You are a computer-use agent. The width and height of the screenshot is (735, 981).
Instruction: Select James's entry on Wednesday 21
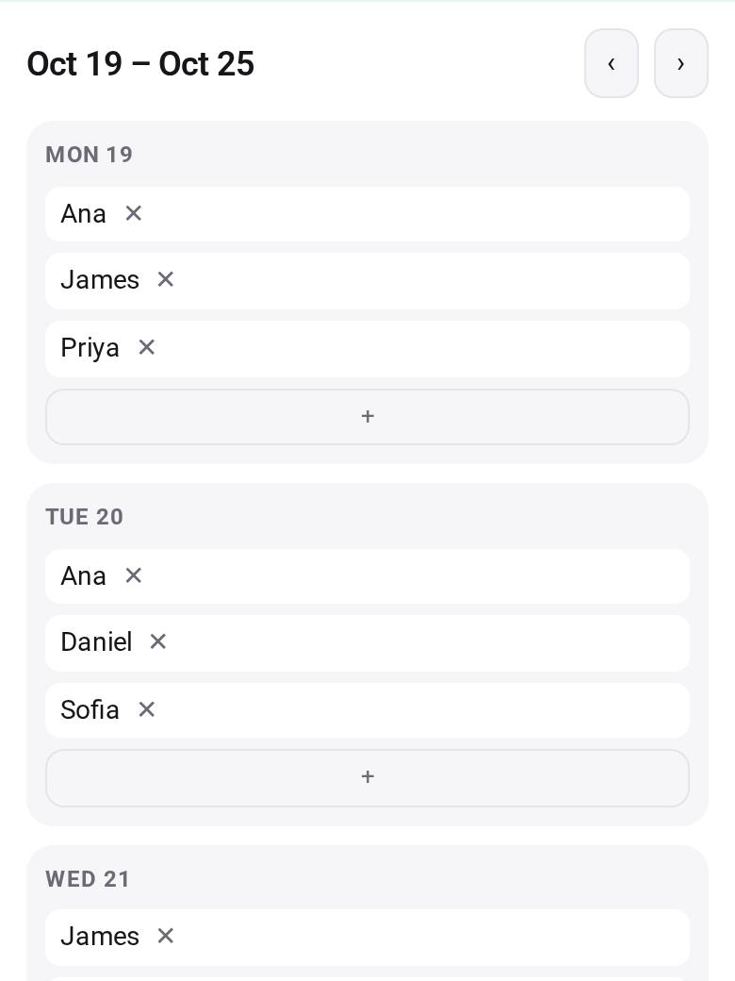367,938
